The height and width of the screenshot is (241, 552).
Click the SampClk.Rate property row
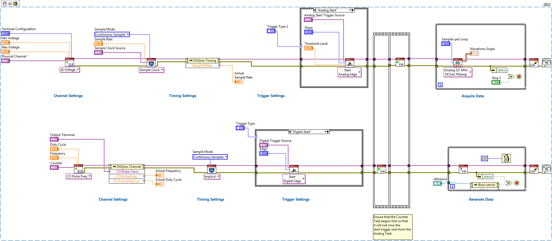click(x=203, y=66)
